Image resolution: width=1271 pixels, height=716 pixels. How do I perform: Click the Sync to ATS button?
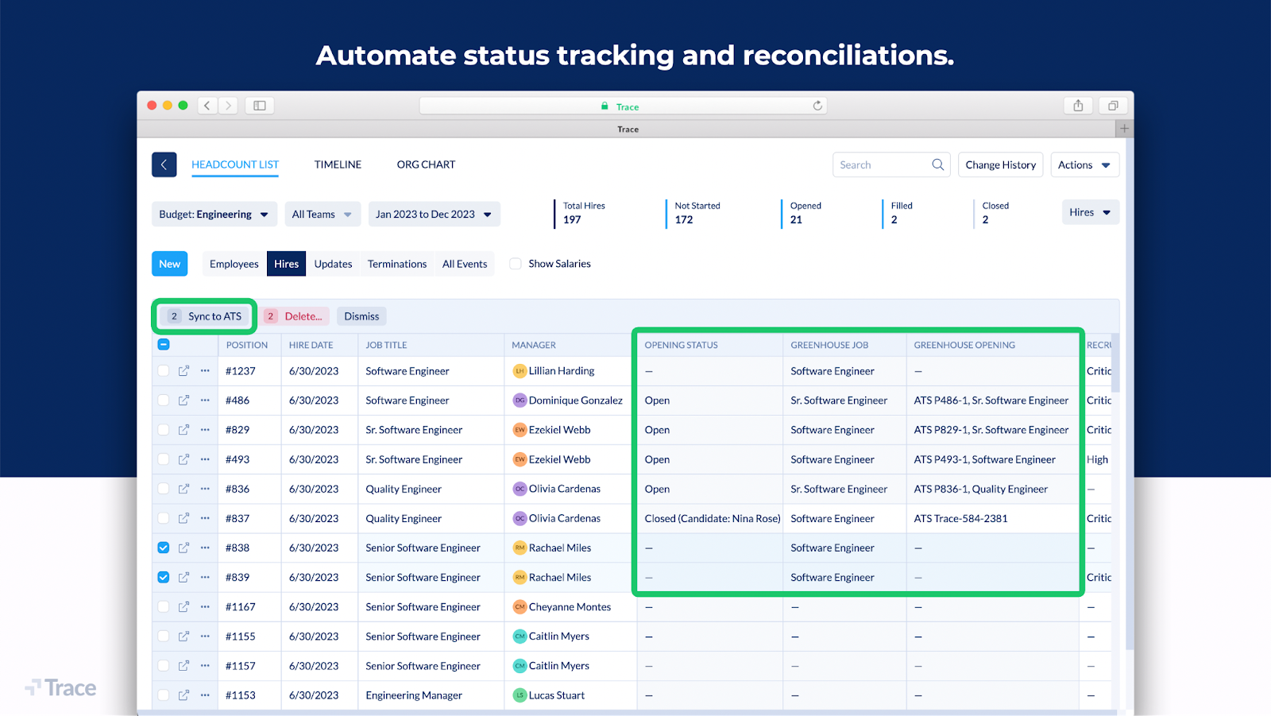click(205, 316)
